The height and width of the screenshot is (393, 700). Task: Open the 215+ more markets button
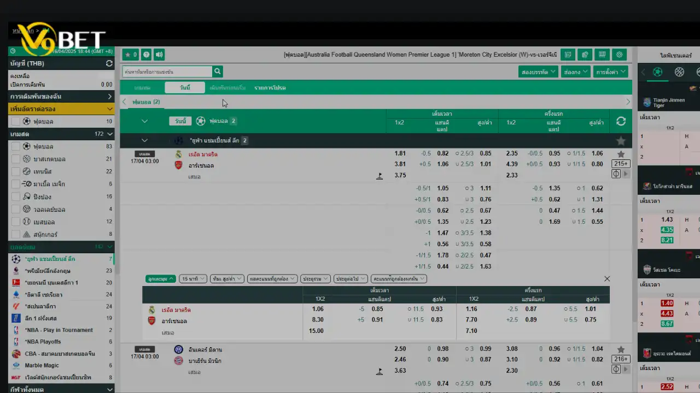coord(621,164)
